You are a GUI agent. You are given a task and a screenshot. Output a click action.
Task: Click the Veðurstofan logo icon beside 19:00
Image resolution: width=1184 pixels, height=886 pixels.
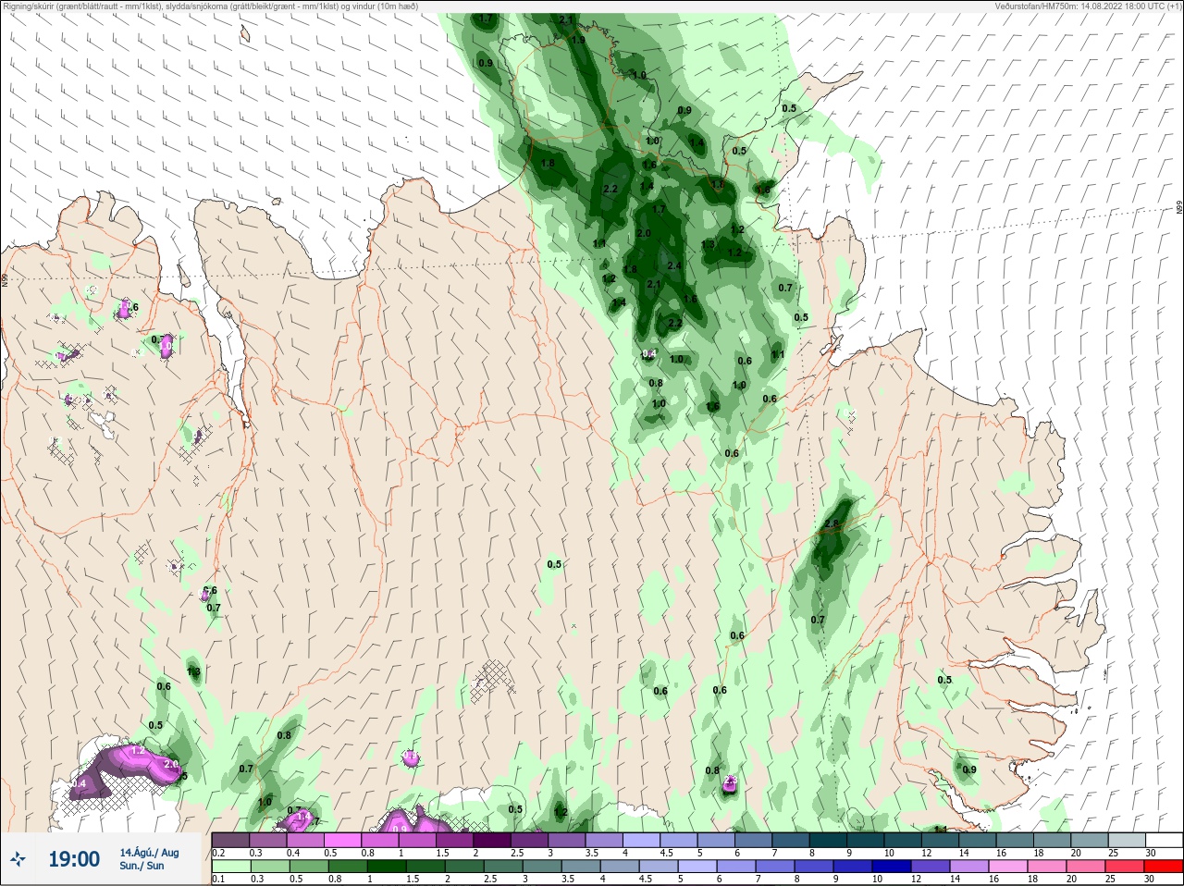pyautogui.click(x=18, y=859)
